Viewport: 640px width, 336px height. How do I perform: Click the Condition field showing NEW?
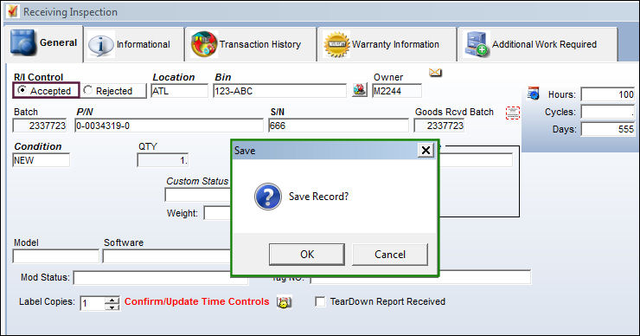coord(42,160)
